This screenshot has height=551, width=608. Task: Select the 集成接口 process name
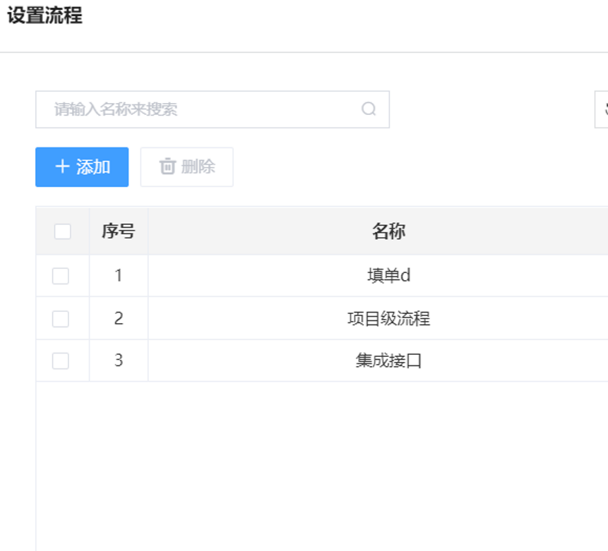[x=389, y=361]
